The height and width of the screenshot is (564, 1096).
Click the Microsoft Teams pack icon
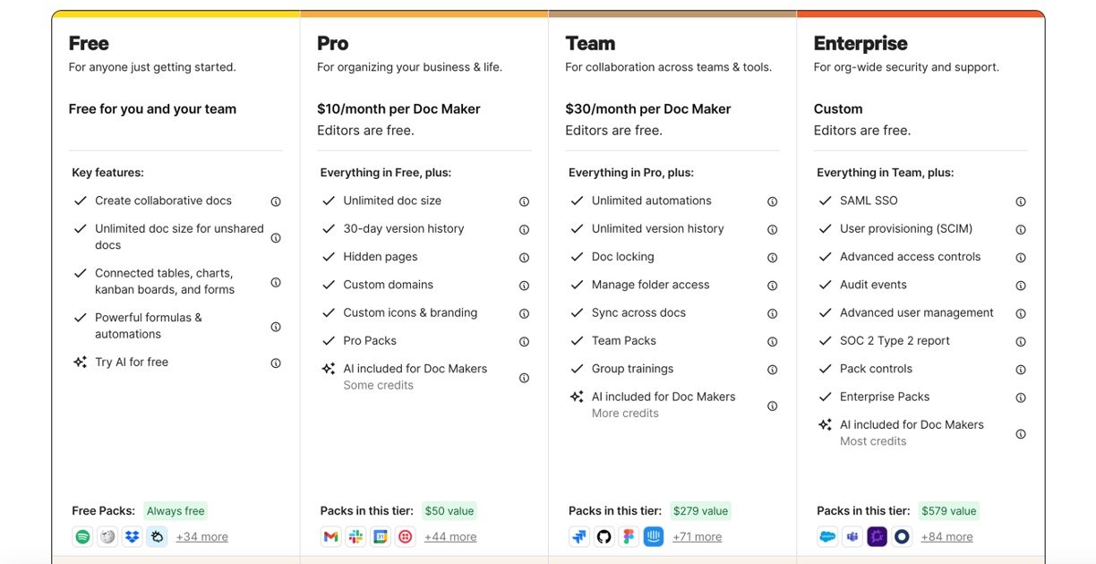(x=852, y=537)
